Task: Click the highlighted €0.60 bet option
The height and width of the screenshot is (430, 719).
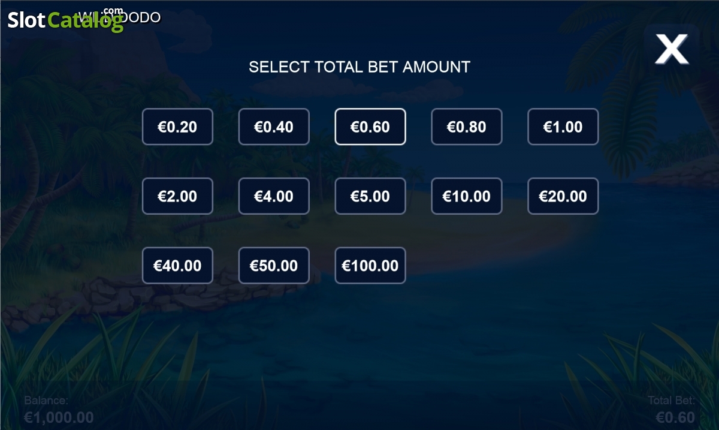Action: pyautogui.click(x=370, y=127)
